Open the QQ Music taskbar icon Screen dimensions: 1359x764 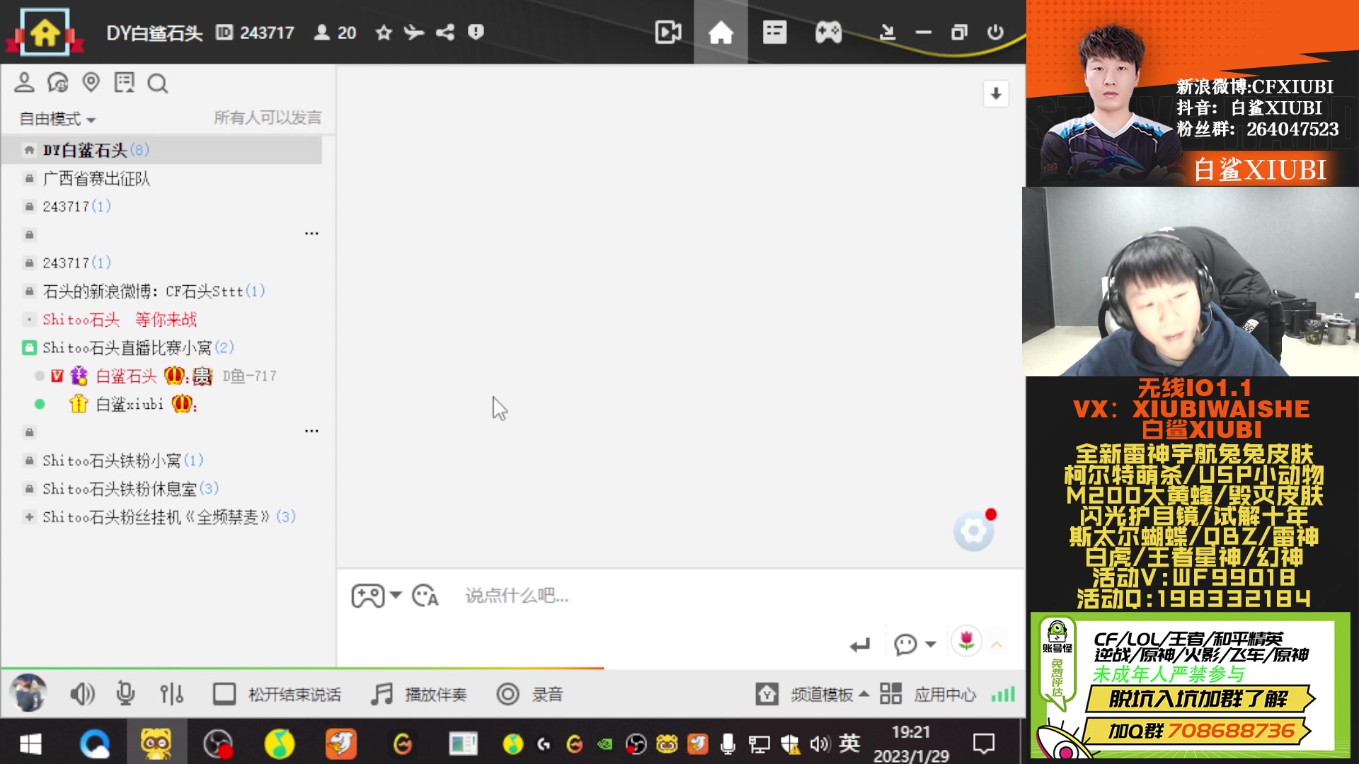280,743
